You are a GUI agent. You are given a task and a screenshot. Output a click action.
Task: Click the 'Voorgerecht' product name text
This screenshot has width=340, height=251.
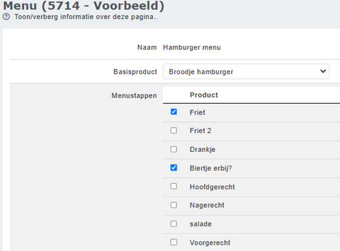point(209,243)
